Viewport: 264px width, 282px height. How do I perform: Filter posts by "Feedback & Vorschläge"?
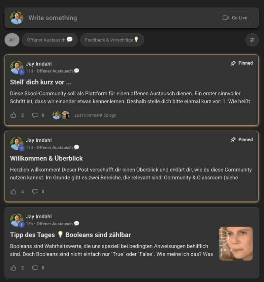coord(112,40)
